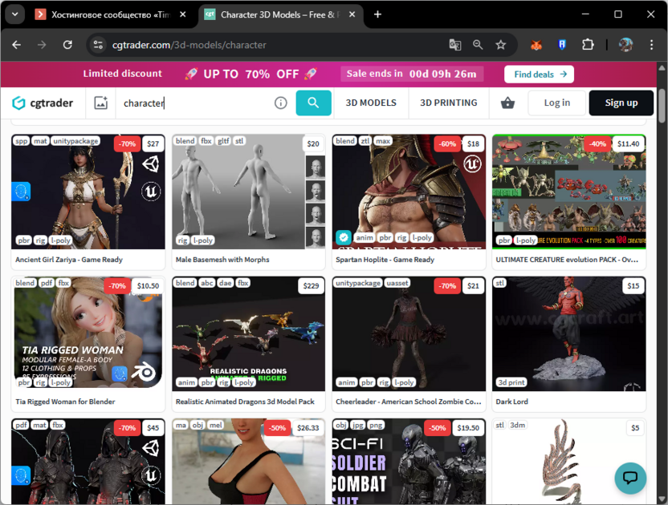
Task: Open ULTIMATE CREATURE evolution PACK thumbnail
Action: coord(569,192)
